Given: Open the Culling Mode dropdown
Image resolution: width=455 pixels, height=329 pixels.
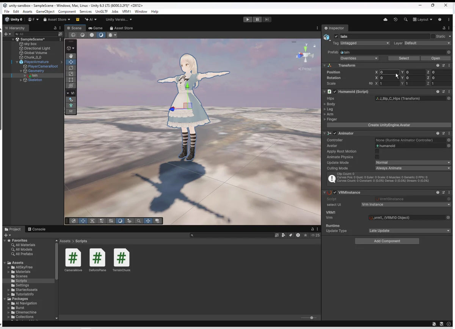Looking at the screenshot, I should pyautogui.click(x=413, y=168).
